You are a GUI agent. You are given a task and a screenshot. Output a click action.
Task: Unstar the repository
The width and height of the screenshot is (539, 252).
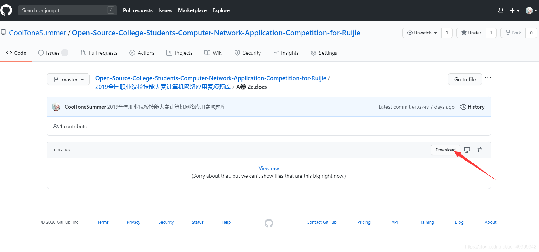(x=471, y=33)
